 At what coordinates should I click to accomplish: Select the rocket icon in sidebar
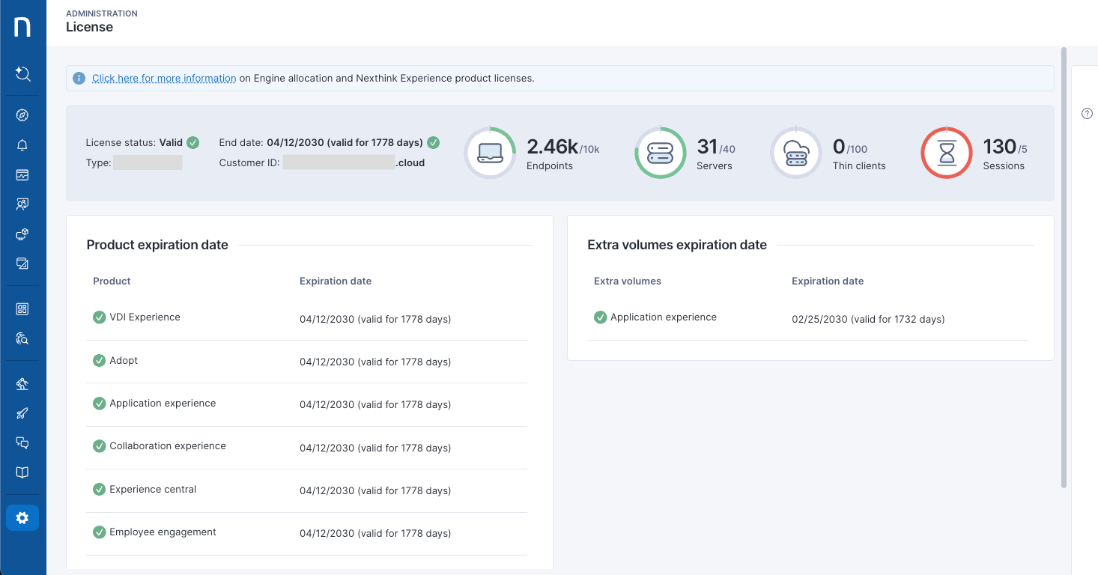pos(22,413)
